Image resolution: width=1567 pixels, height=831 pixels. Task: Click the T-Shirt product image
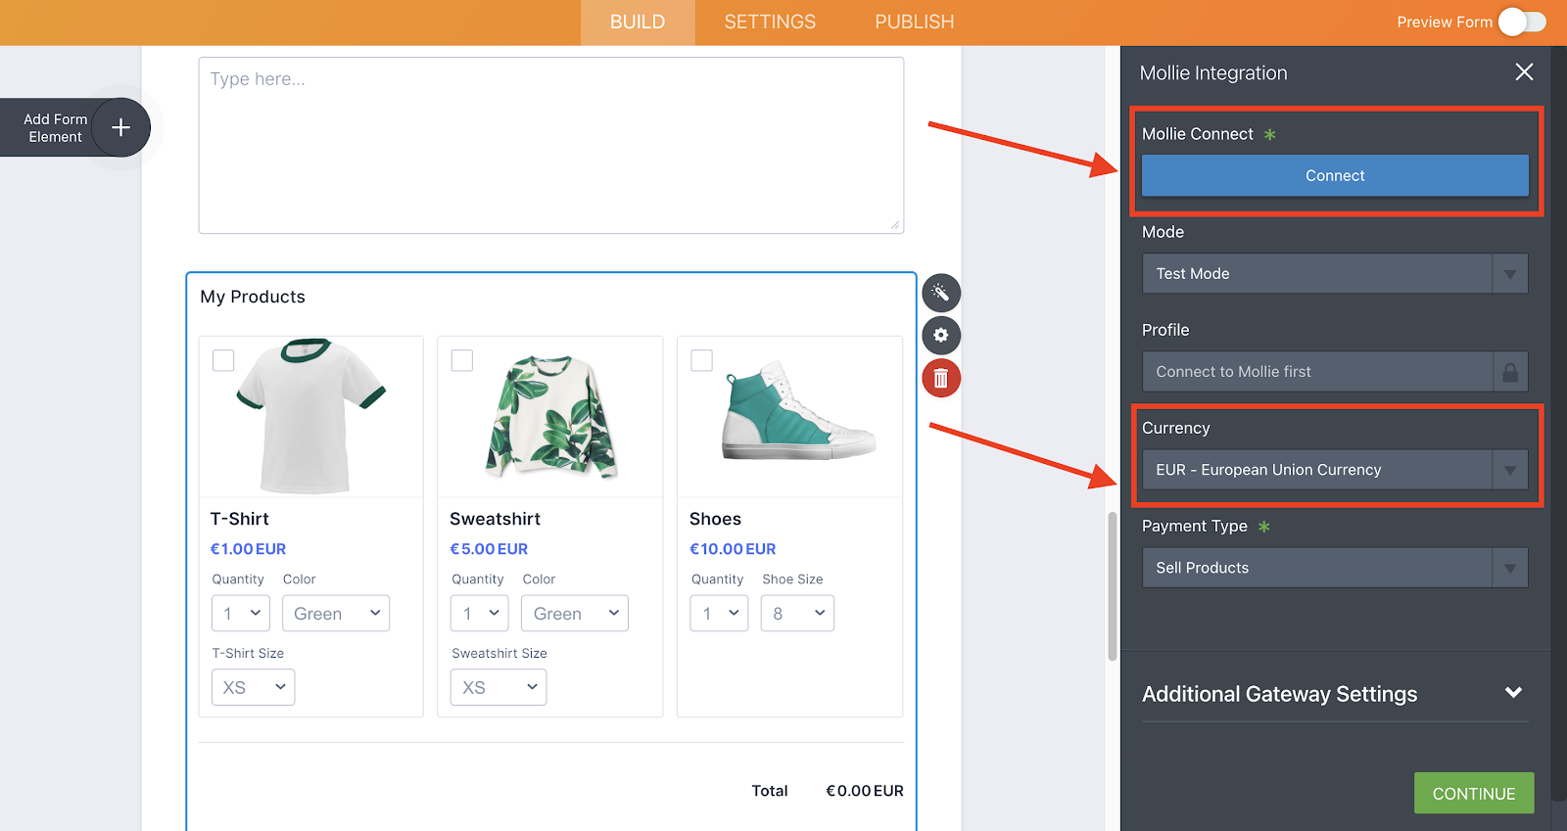[x=311, y=416]
